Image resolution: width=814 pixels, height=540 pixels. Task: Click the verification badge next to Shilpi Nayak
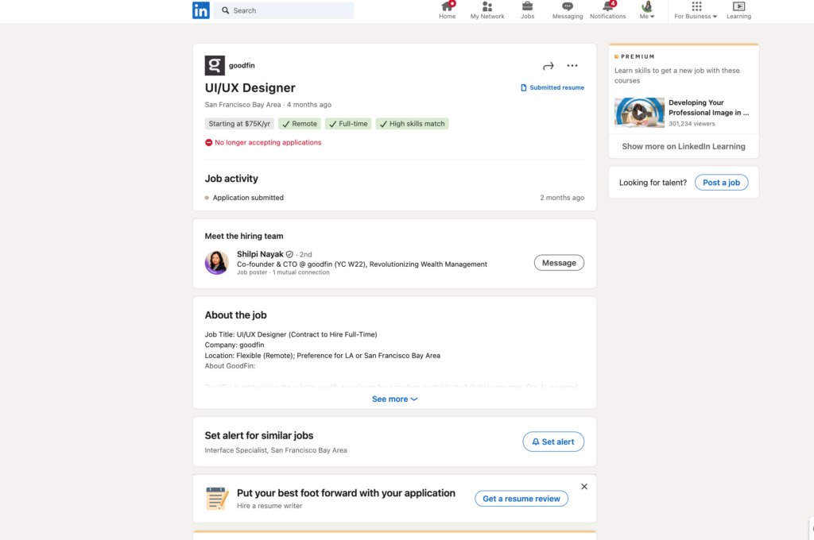point(289,254)
